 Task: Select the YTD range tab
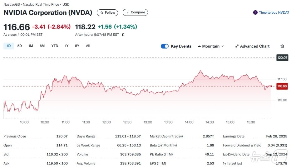pos(55,46)
